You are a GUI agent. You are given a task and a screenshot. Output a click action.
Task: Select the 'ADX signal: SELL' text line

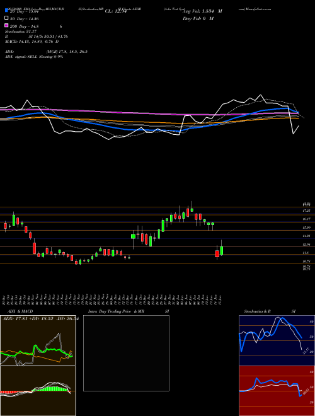point(34,57)
